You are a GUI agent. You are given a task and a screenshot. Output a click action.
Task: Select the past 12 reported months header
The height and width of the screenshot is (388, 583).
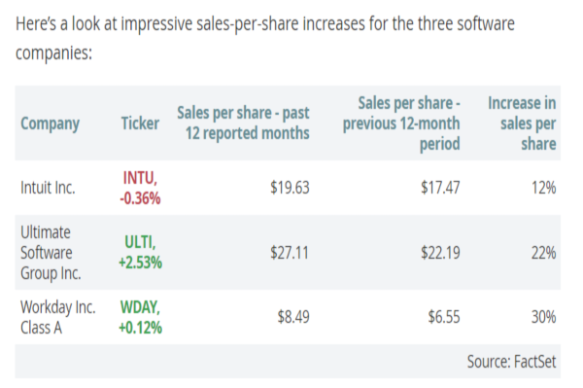coord(243,123)
